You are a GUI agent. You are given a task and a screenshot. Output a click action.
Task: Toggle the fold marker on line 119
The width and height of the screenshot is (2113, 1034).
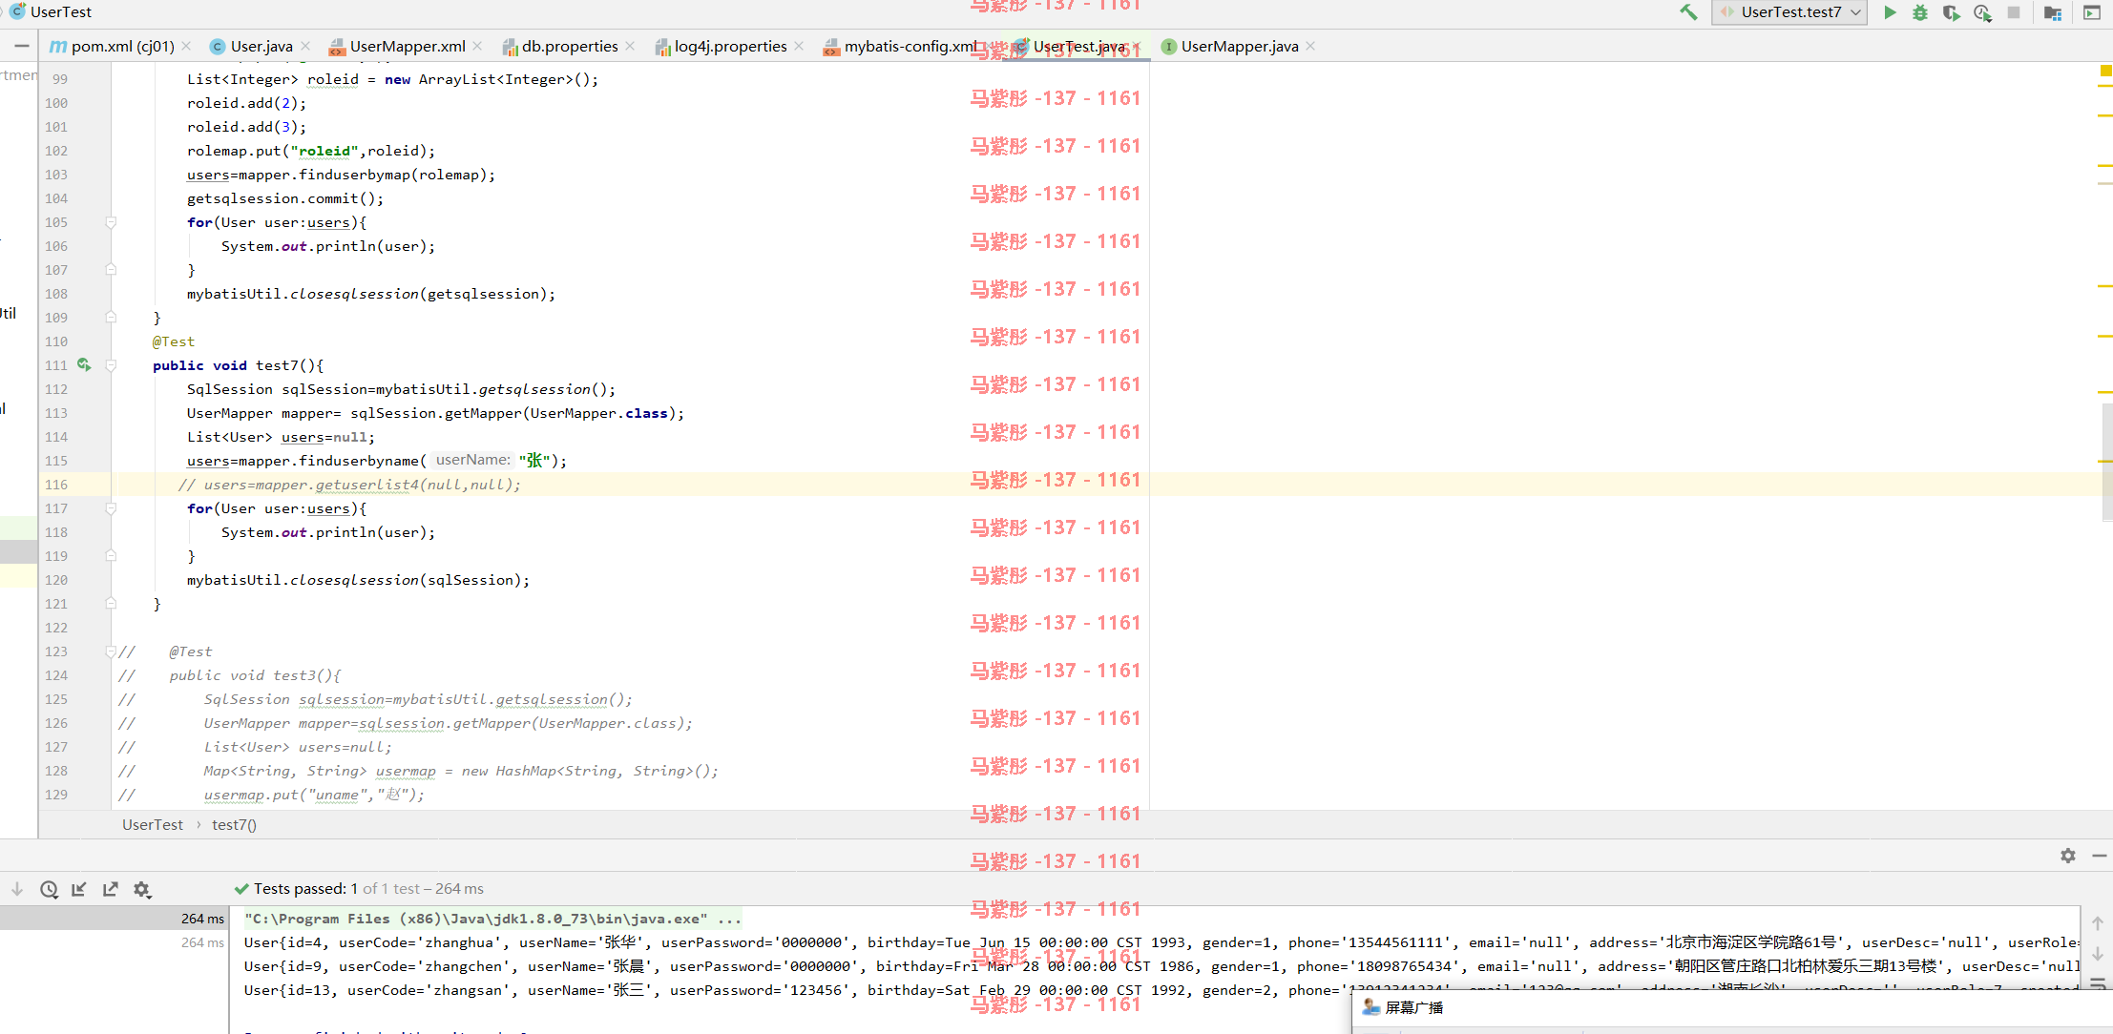111,555
